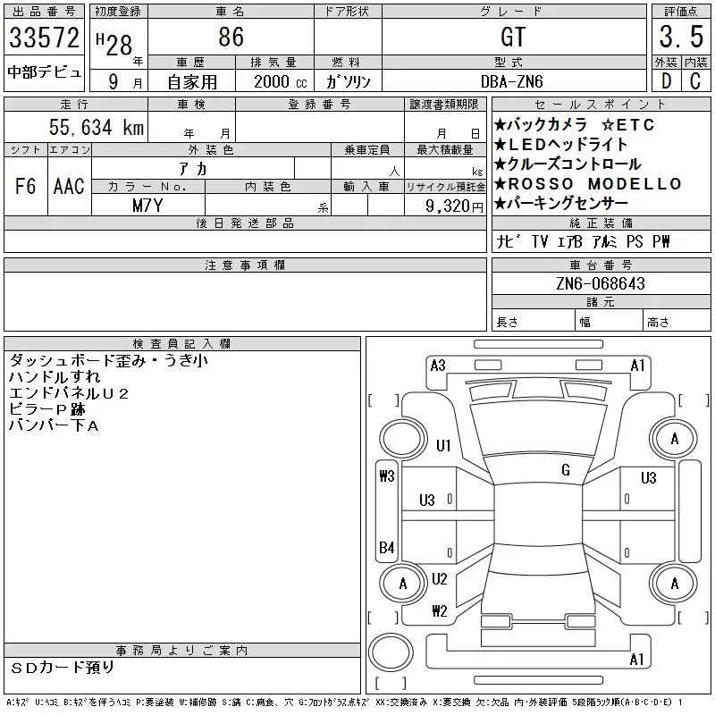Click the A-marked rear wheel beside U2
The height and width of the screenshot is (715, 715).
coord(403,584)
